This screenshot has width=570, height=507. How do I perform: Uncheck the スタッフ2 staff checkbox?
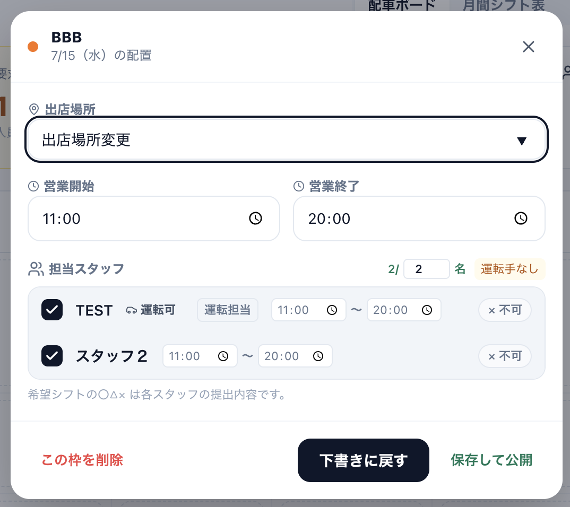click(52, 355)
